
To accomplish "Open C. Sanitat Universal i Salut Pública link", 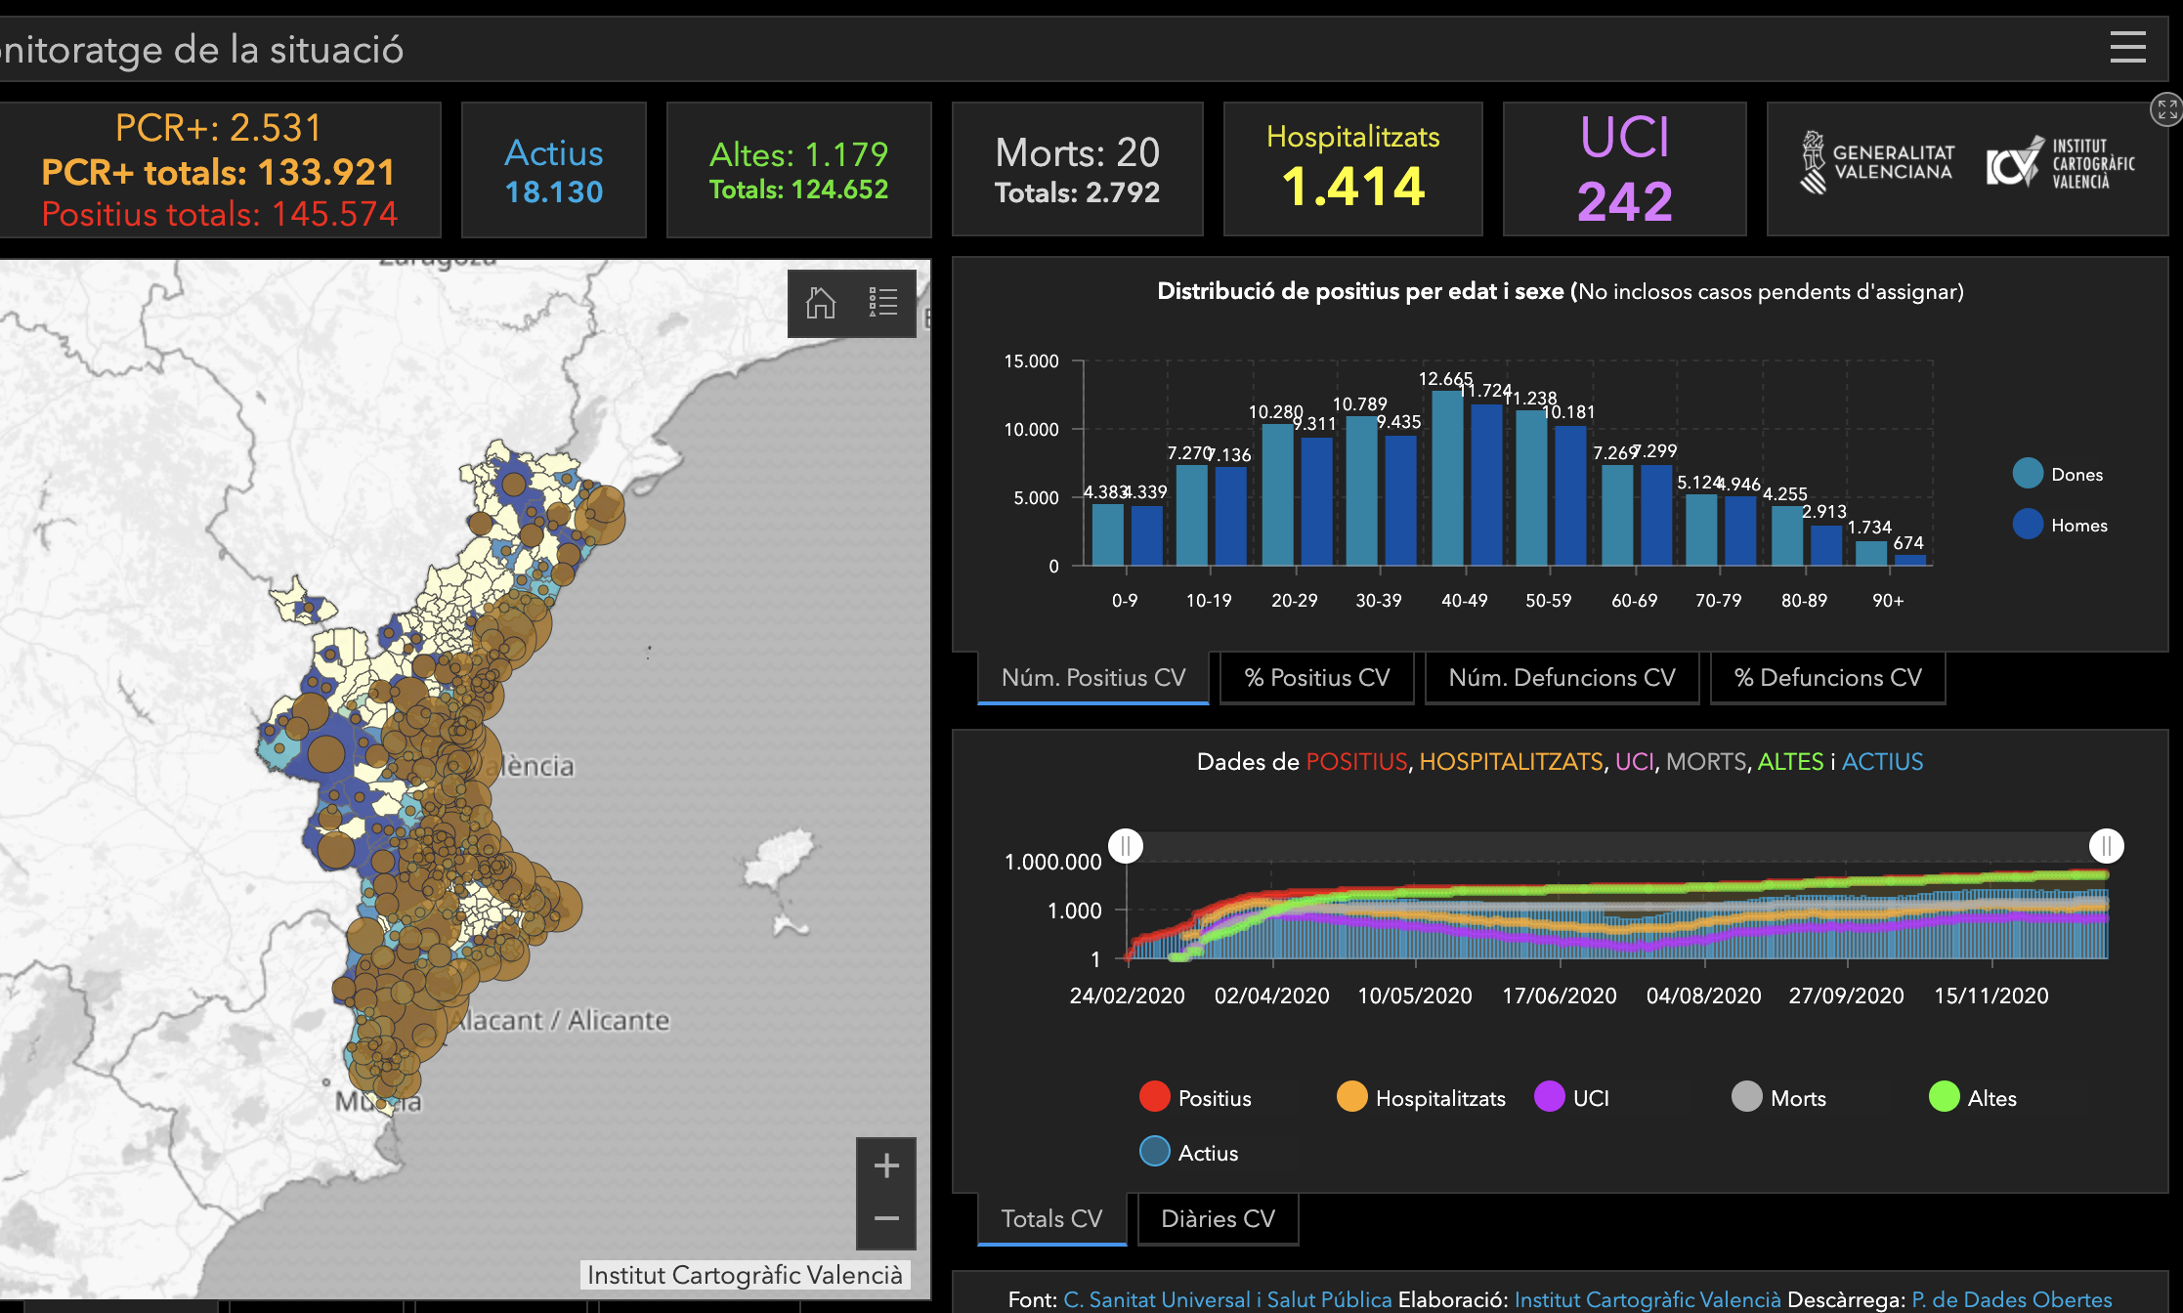I will [x=1227, y=1299].
